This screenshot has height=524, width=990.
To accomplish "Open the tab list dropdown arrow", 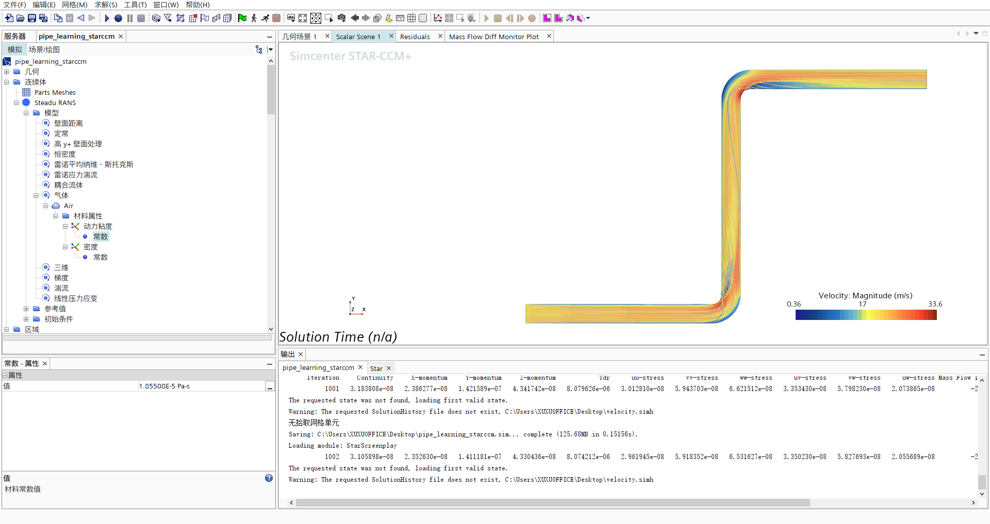I will click(x=976, y=33).
